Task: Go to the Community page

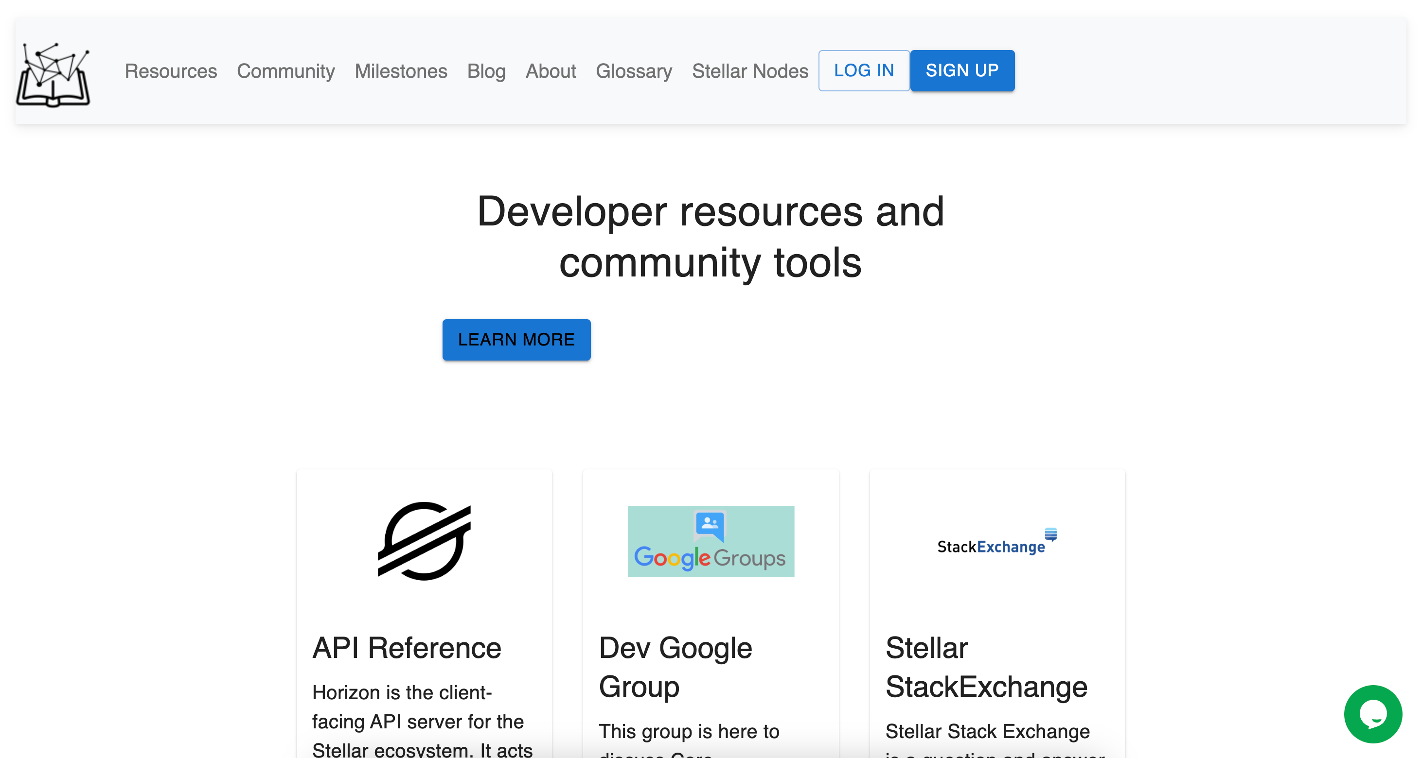Action: (285, 71)
